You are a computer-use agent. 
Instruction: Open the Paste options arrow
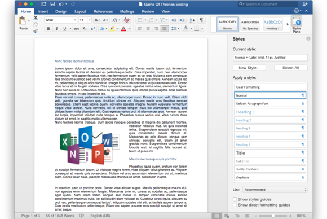point(29,21)
